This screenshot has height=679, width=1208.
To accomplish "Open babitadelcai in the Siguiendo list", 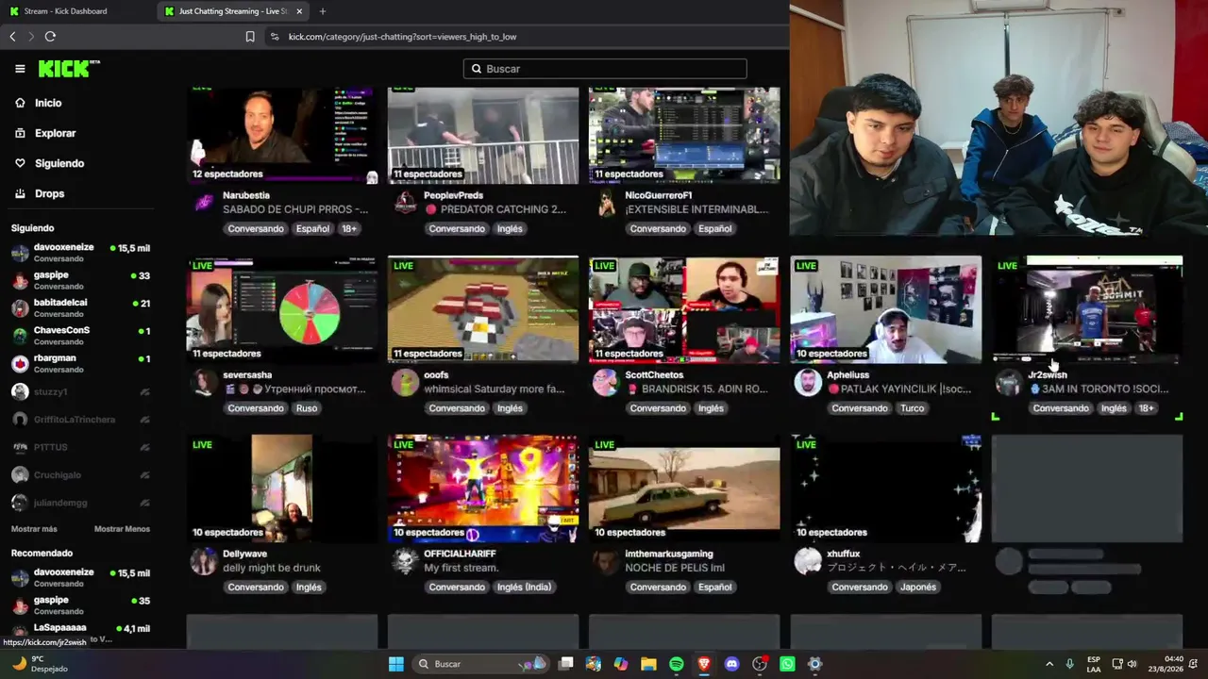I will click(80, 307).
